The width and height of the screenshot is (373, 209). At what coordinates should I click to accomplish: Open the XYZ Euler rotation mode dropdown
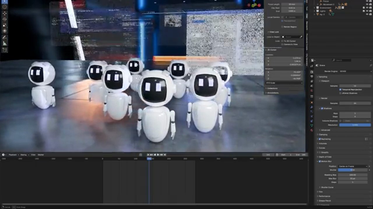point(284,83)
